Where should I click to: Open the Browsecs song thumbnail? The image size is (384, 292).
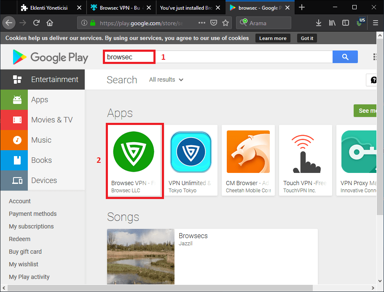click(x=140, y=257)
